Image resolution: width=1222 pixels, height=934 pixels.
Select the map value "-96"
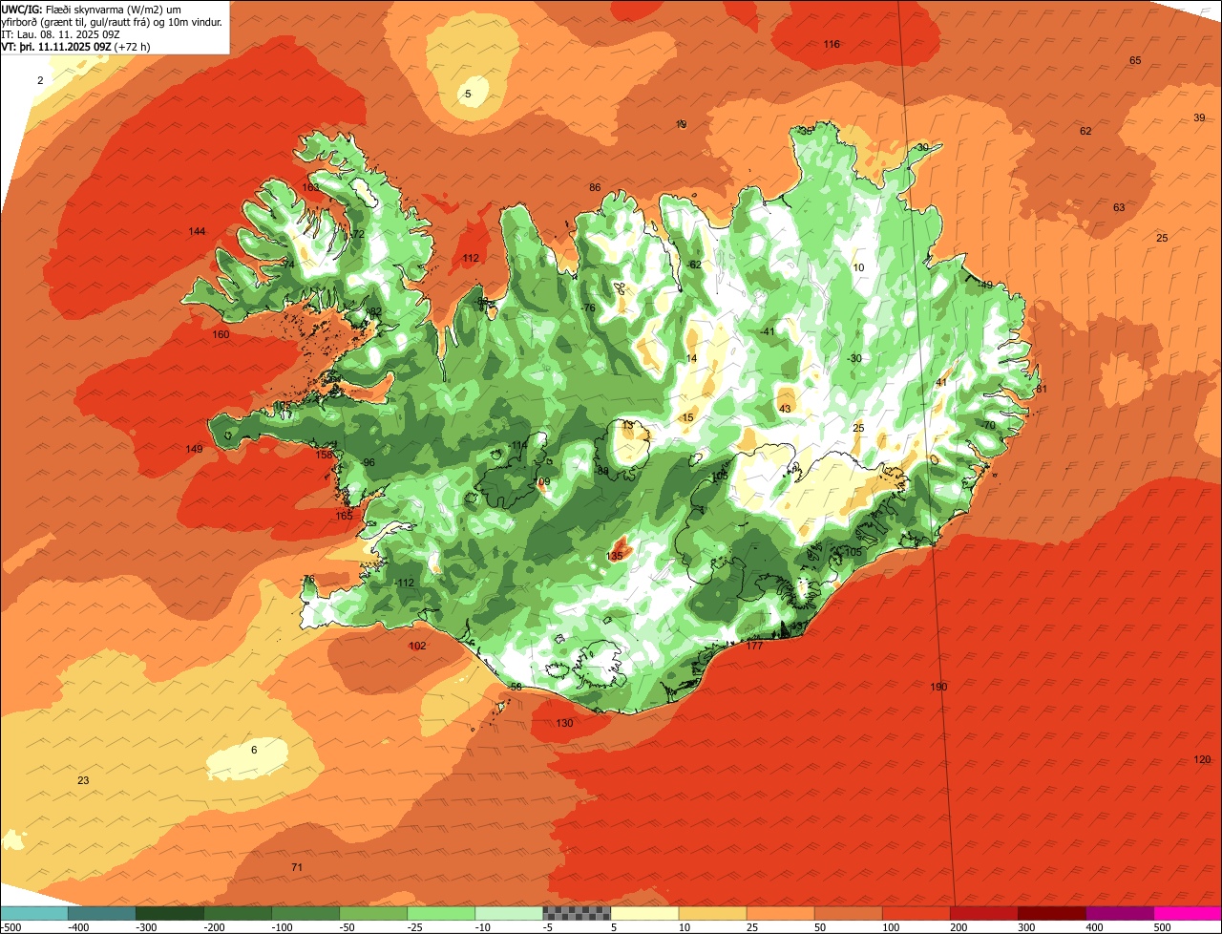click(x=368, y=462)
